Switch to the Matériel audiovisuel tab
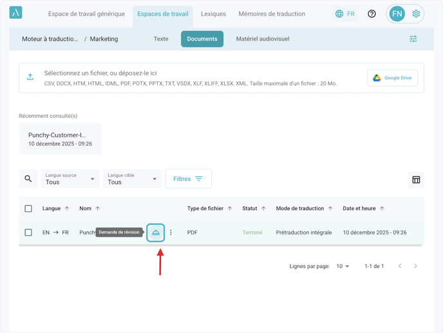 [263, 39]
